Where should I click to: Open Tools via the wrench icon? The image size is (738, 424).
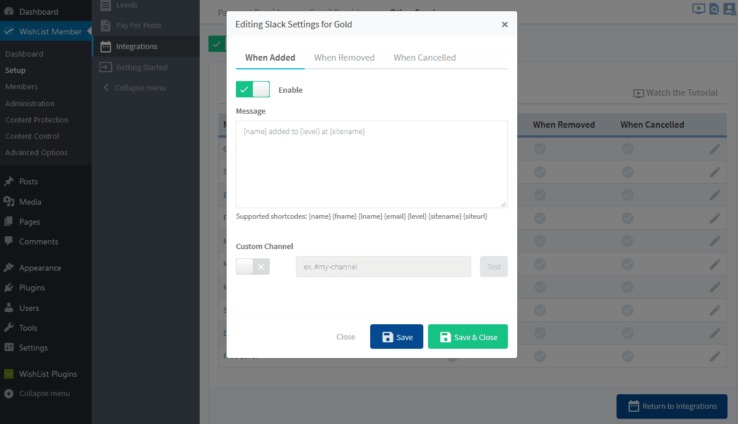click(x=9, y=328)
